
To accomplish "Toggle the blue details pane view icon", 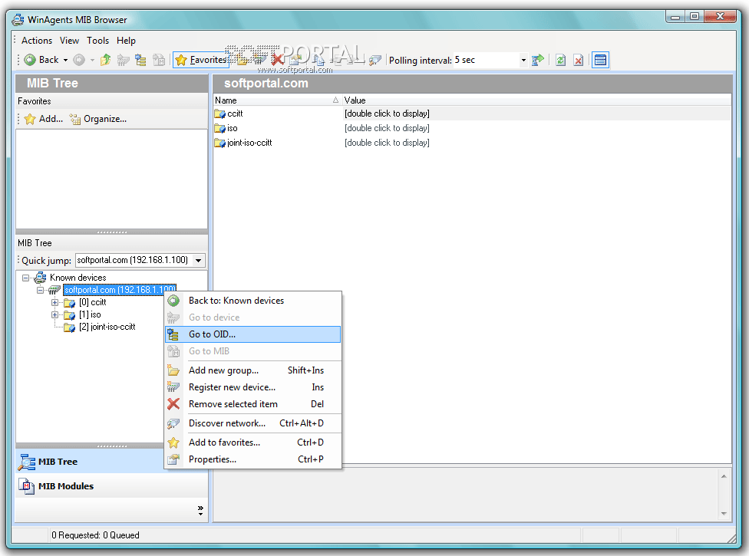I will coord(600,60).
